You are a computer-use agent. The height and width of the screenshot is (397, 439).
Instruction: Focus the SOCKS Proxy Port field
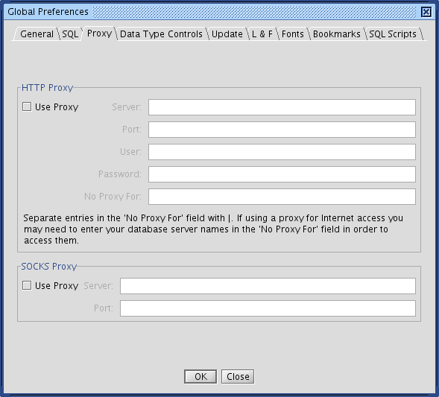pyautogui.click(x=268, y=308)
